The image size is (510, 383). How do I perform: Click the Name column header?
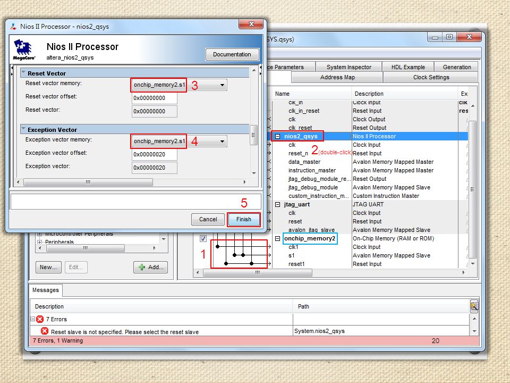point(312,94)
